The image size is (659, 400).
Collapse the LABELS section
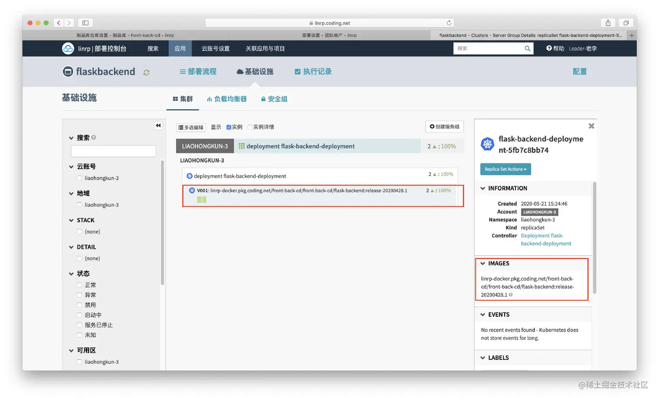pos(483,358)
